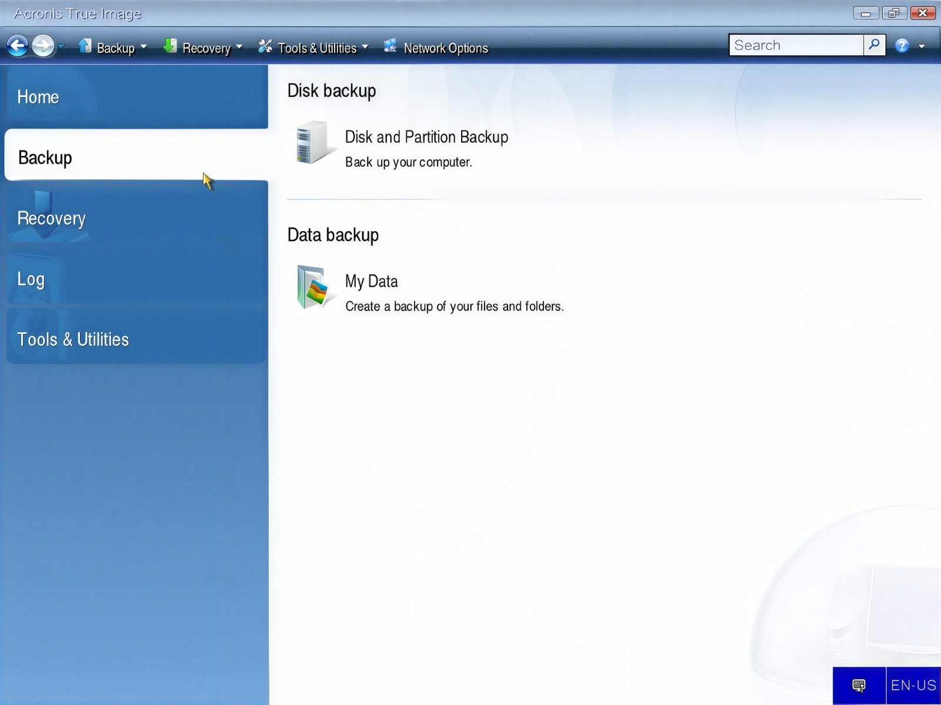Close the Acronis True Image window
This screenshot has height=705, width=941.
[923, 13]
